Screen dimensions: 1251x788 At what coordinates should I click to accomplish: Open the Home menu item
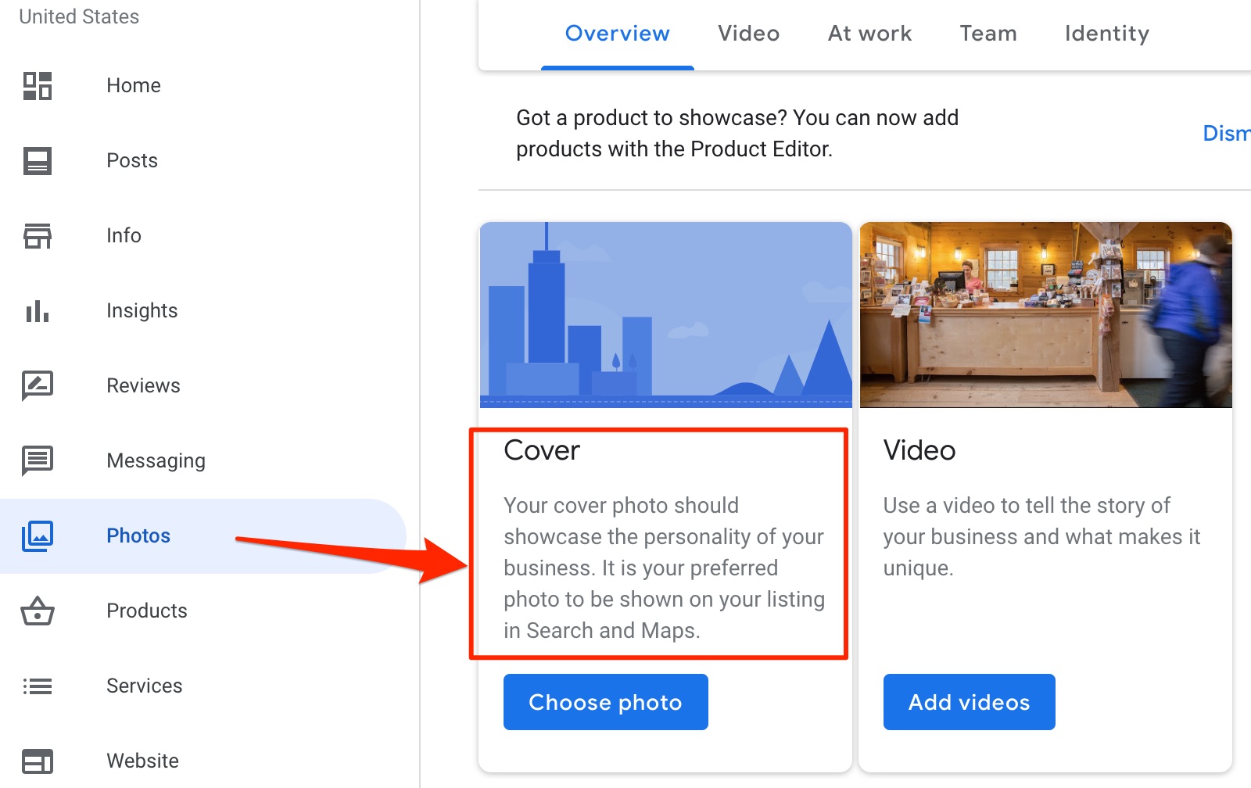pyautogui.click(x=134, y=85)
